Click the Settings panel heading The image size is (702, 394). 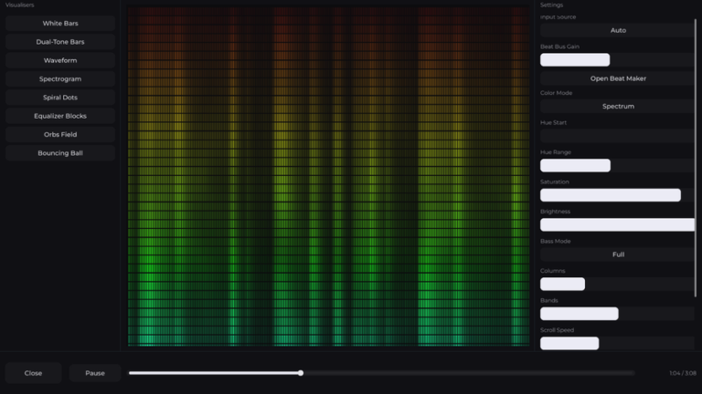tap(551, 5)
